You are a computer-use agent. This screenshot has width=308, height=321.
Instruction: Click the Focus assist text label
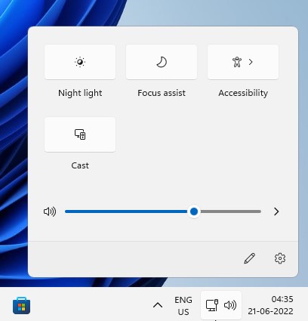pyautogui.click(x=162, y=93)
